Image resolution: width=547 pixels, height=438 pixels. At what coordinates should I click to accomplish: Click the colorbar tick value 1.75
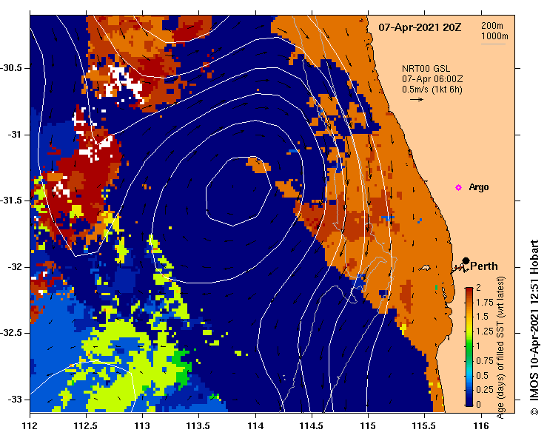tap(485, 303)
